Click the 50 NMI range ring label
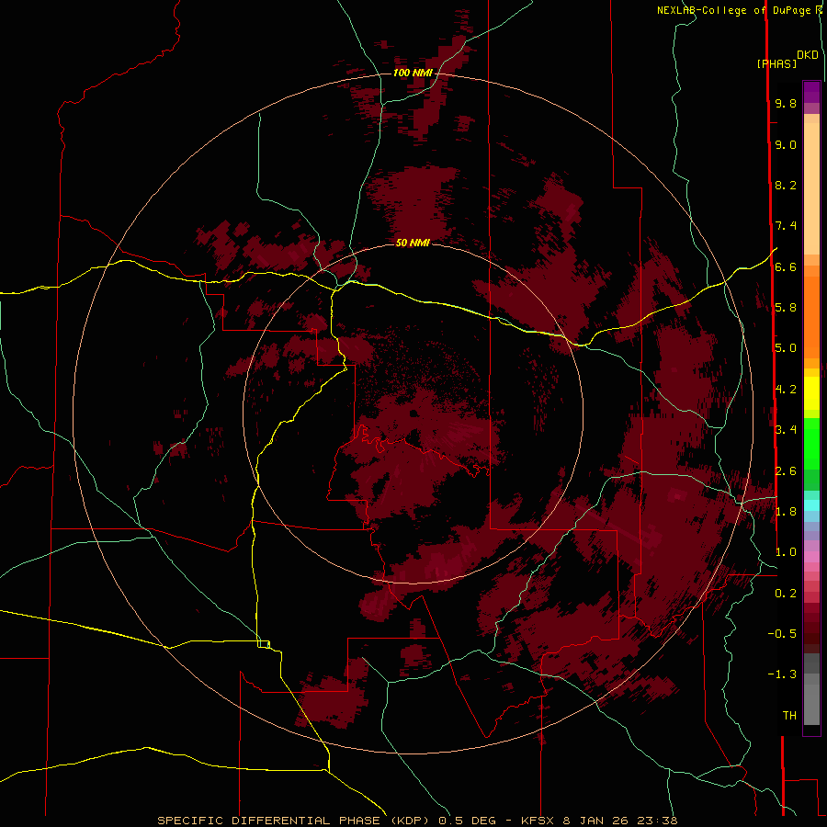 [413, 242]
